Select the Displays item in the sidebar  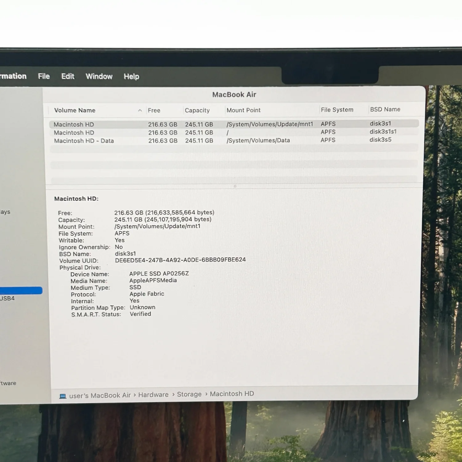(5, 212)
